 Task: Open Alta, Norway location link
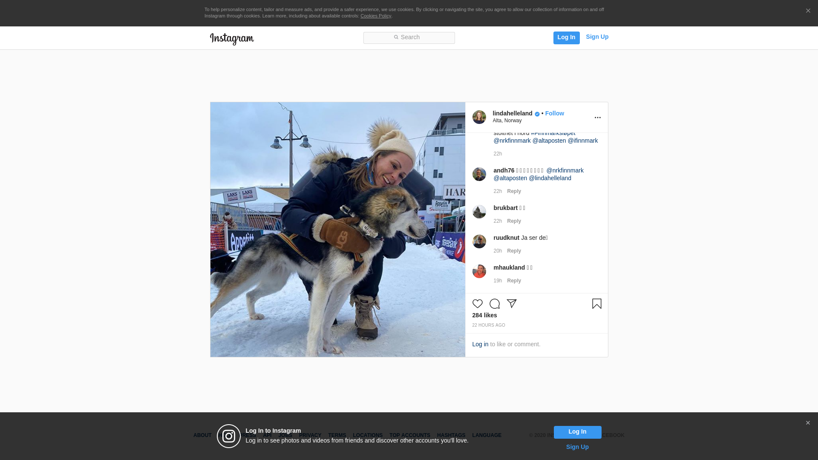(507, 121)
